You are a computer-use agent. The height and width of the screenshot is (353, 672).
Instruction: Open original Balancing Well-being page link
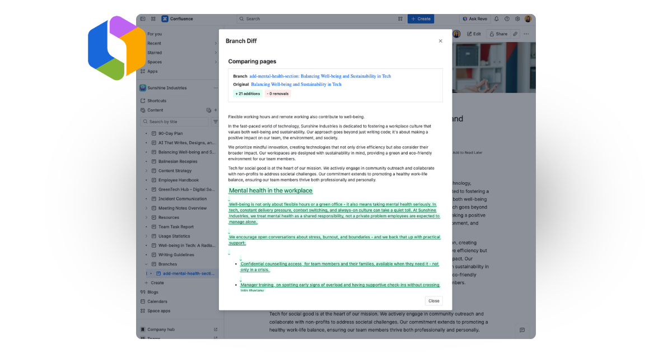click(296, 85)
